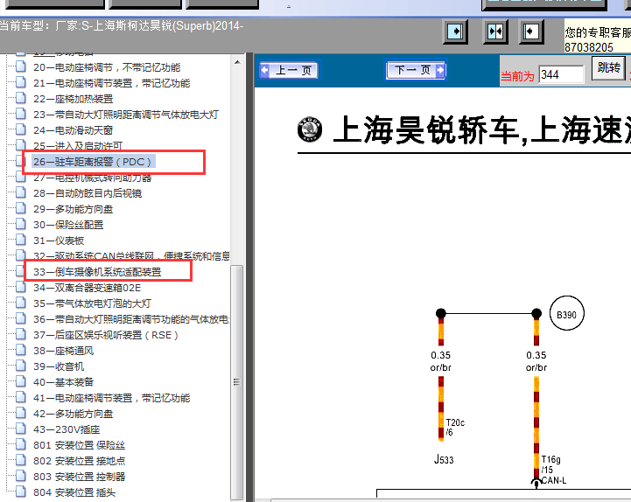Open tree item 20—电动座椅调节，不带记忆功能
The image size is (631, 502).
pyautogui.click(x=107, y=67)
